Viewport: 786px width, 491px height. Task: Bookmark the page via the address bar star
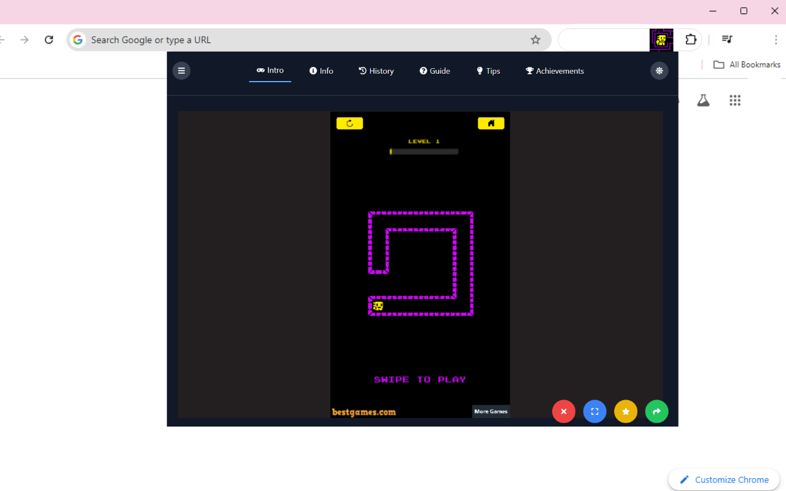[x=535, y=39]
